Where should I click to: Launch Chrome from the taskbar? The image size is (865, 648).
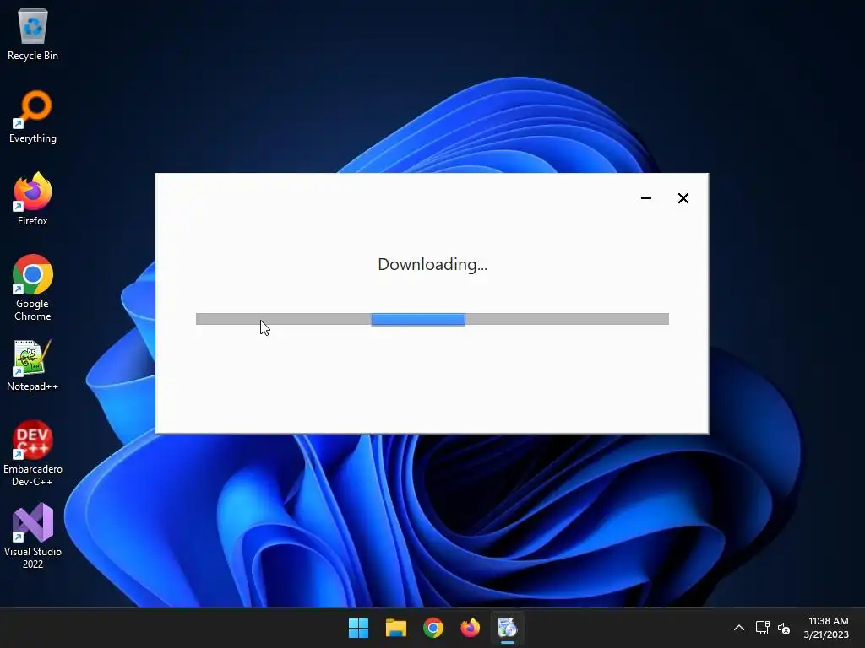tap(433, 628)
